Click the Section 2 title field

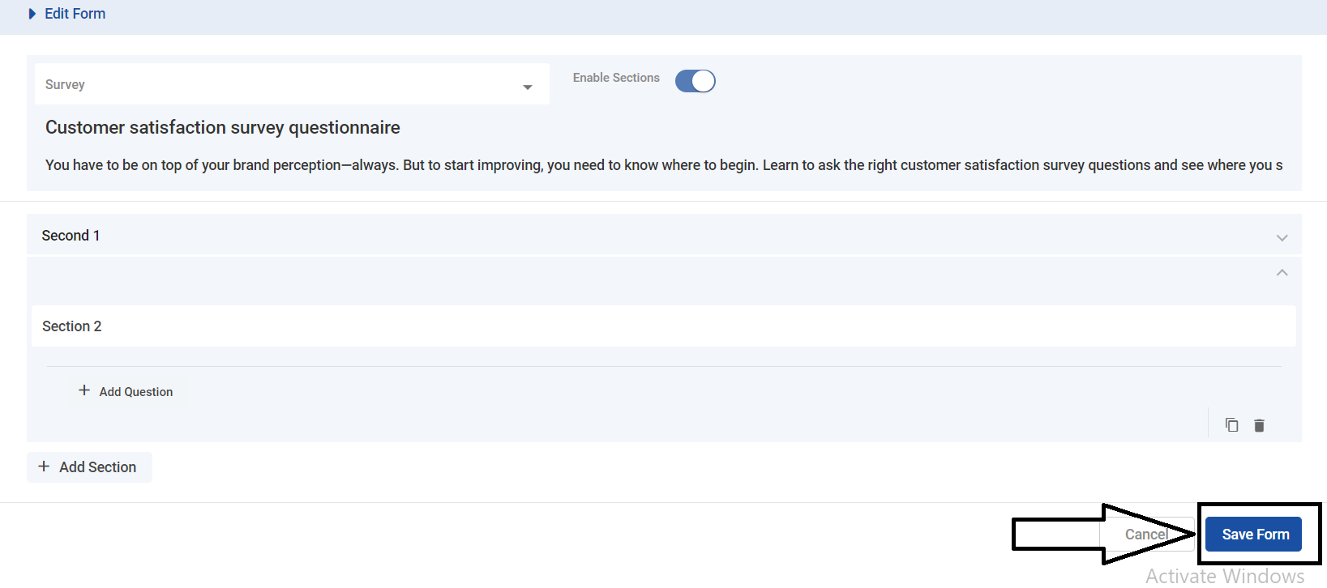click(663, 326)
